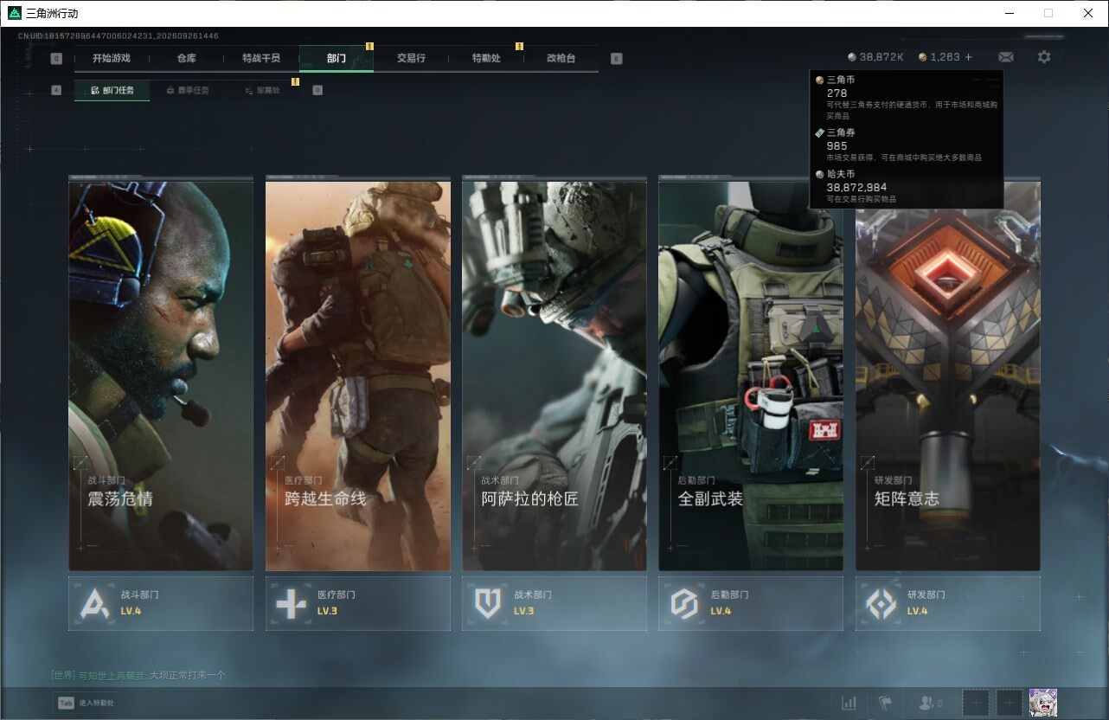Click the world chat message line
Image resolution: width=1109 pixels, height=720 pixels.
(x=138, y=675)
